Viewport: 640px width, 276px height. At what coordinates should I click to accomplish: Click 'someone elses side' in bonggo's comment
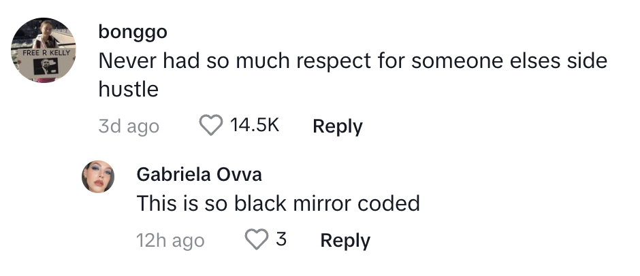[x=509, y=61]
